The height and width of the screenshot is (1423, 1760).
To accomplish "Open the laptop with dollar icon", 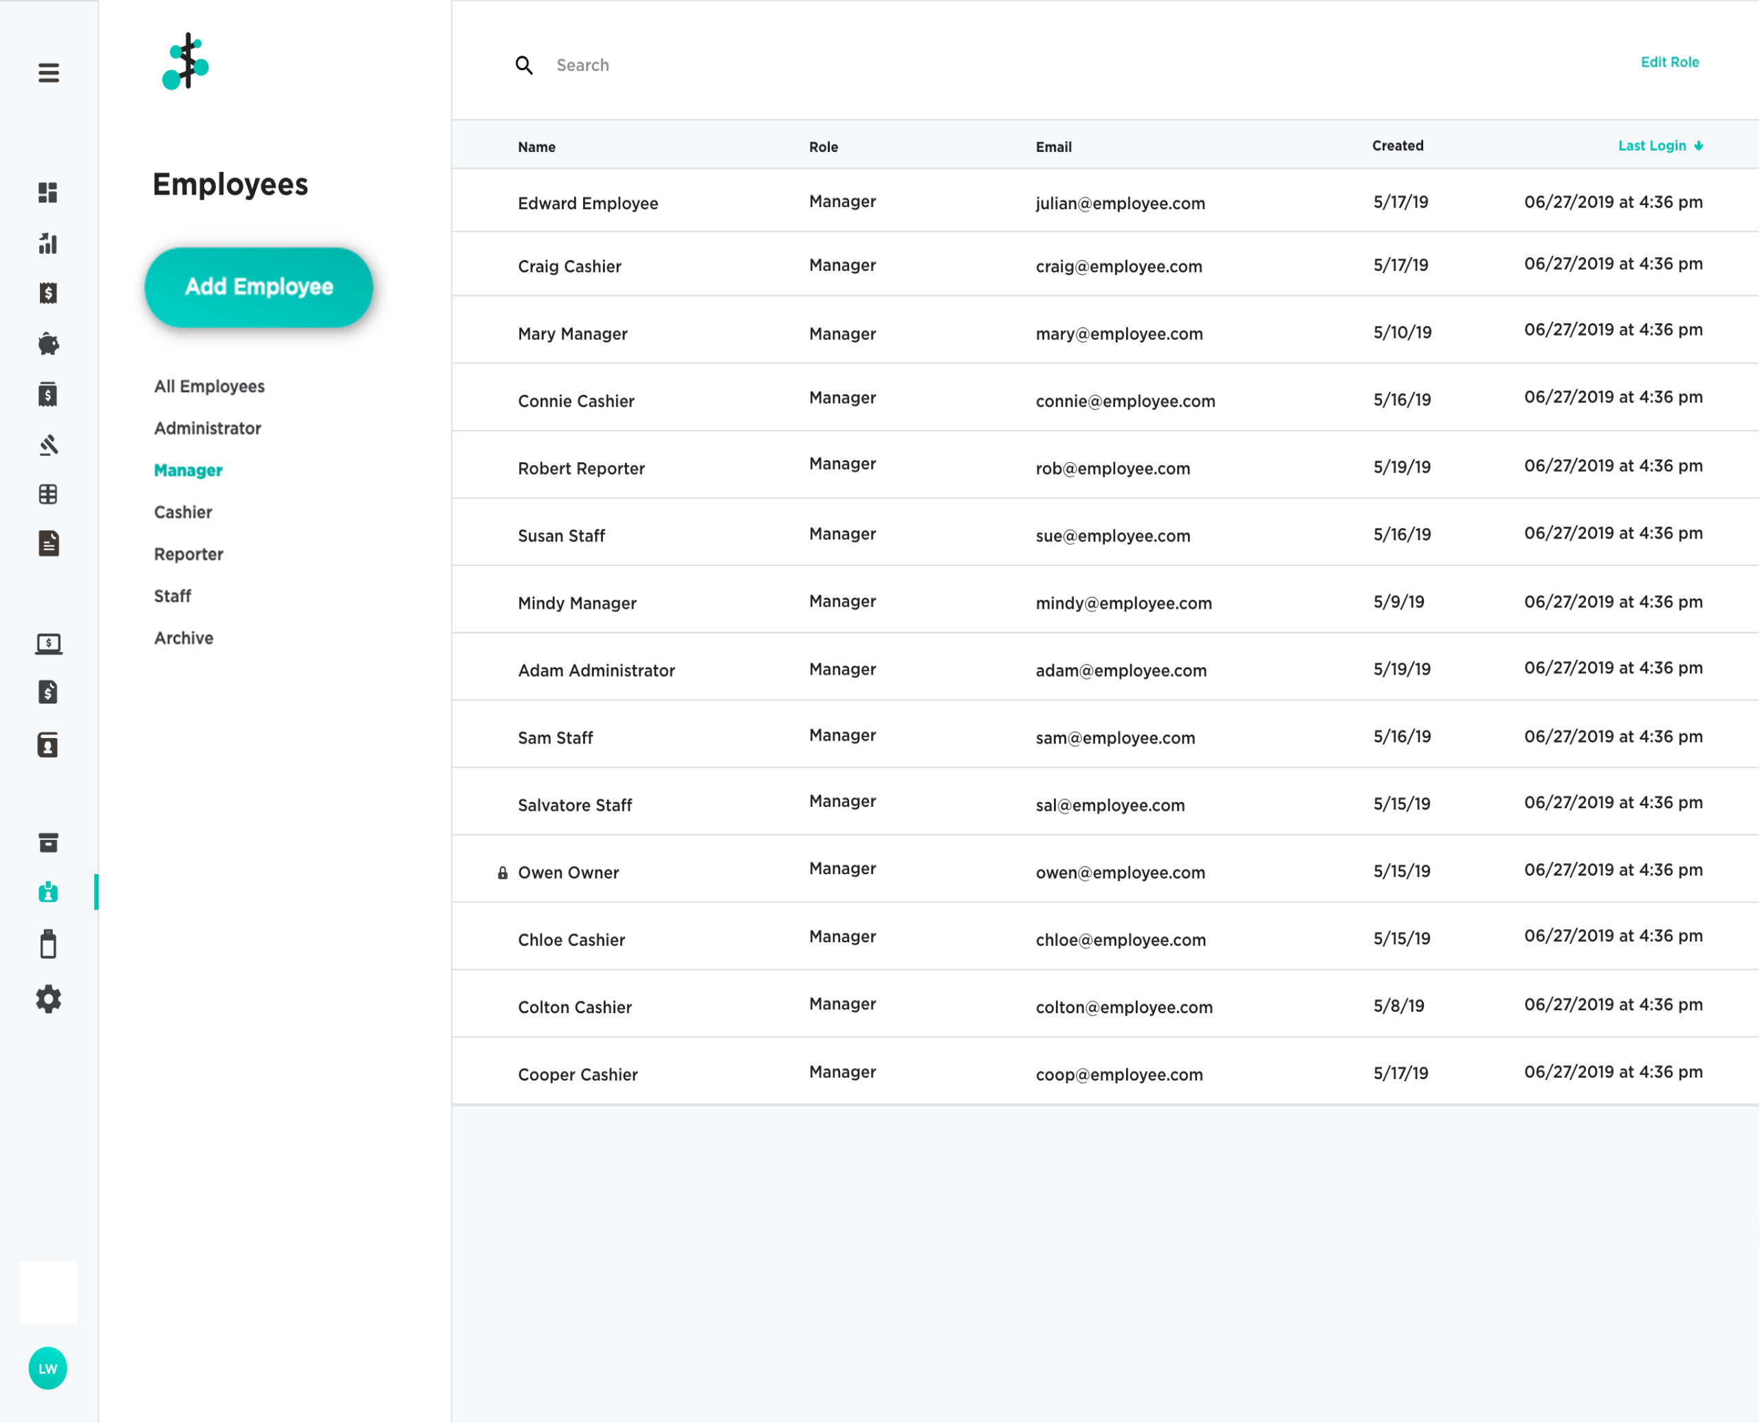I will 48,644.
